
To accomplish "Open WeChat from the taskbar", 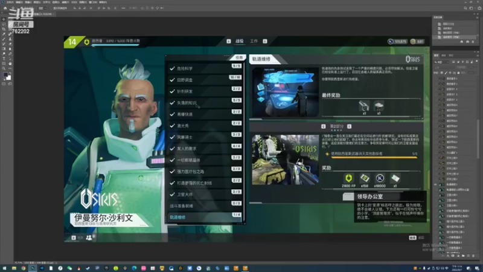I will (x=69, y=268).
